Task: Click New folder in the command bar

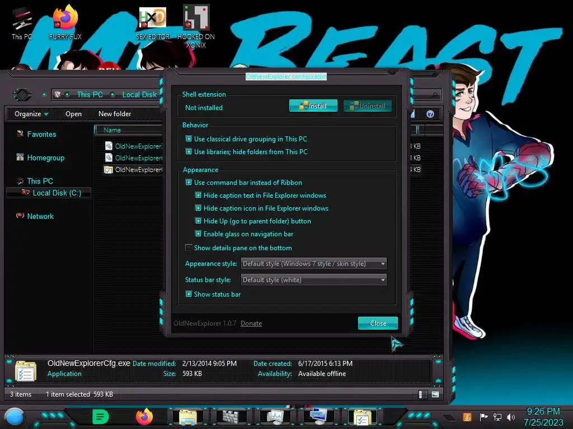Action: [115, 114]
